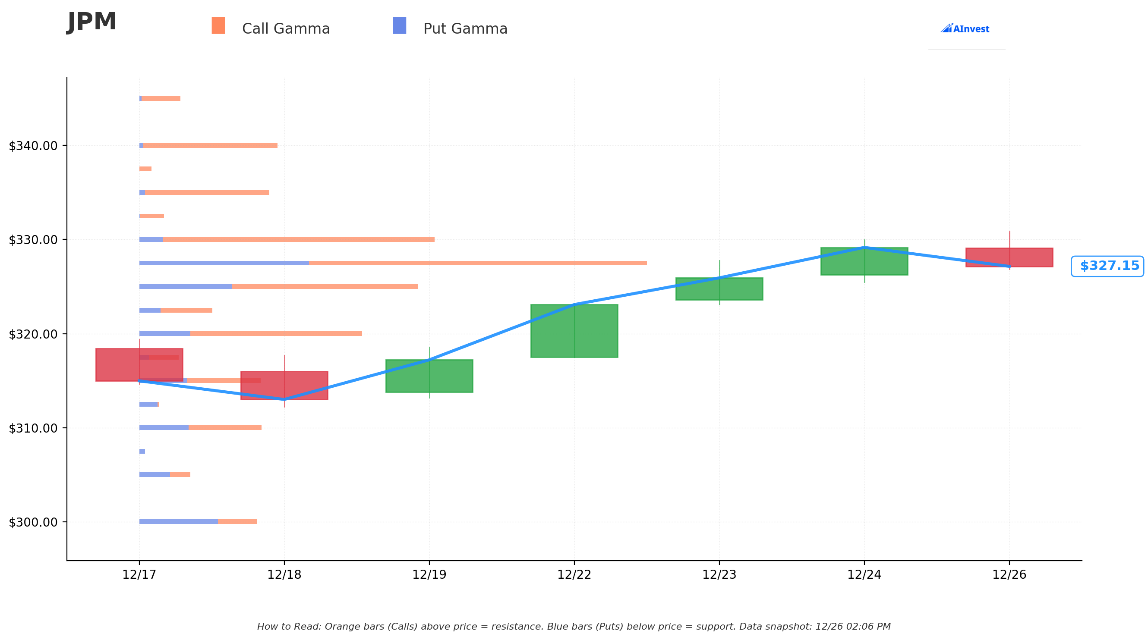Click the longest orange call gamma bar
The image size is (1148, 640).
478,263
